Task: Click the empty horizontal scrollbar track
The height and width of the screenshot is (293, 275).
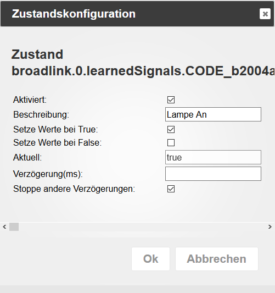Action: click(x=142, y=227)
